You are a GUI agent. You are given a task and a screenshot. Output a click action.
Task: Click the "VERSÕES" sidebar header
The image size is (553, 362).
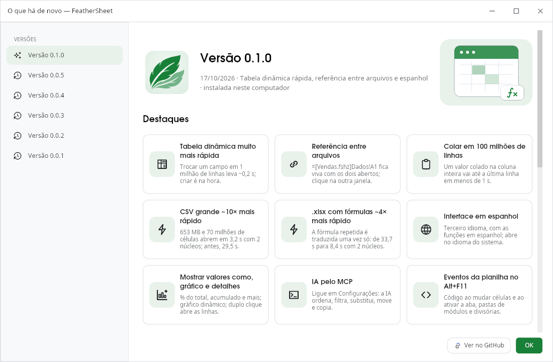point(25,39)
